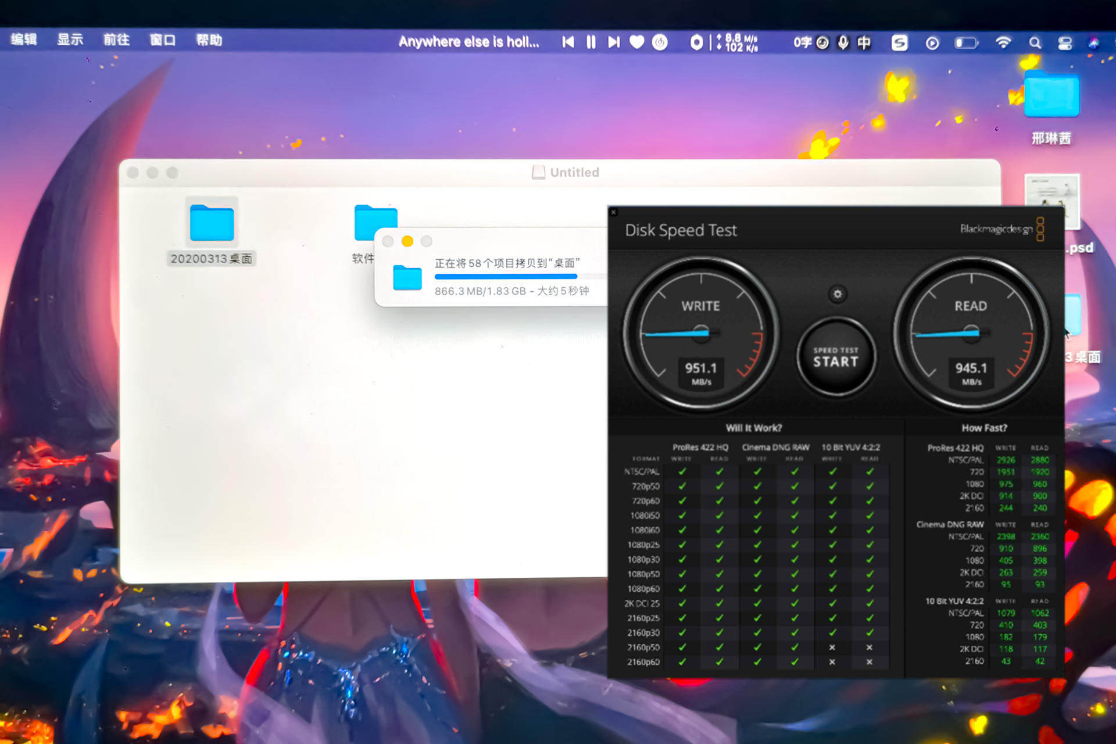Open the 帮助 menu
Image resolution: width=1116 pixels, height=744 pixels.
click(x=209, y=40)
